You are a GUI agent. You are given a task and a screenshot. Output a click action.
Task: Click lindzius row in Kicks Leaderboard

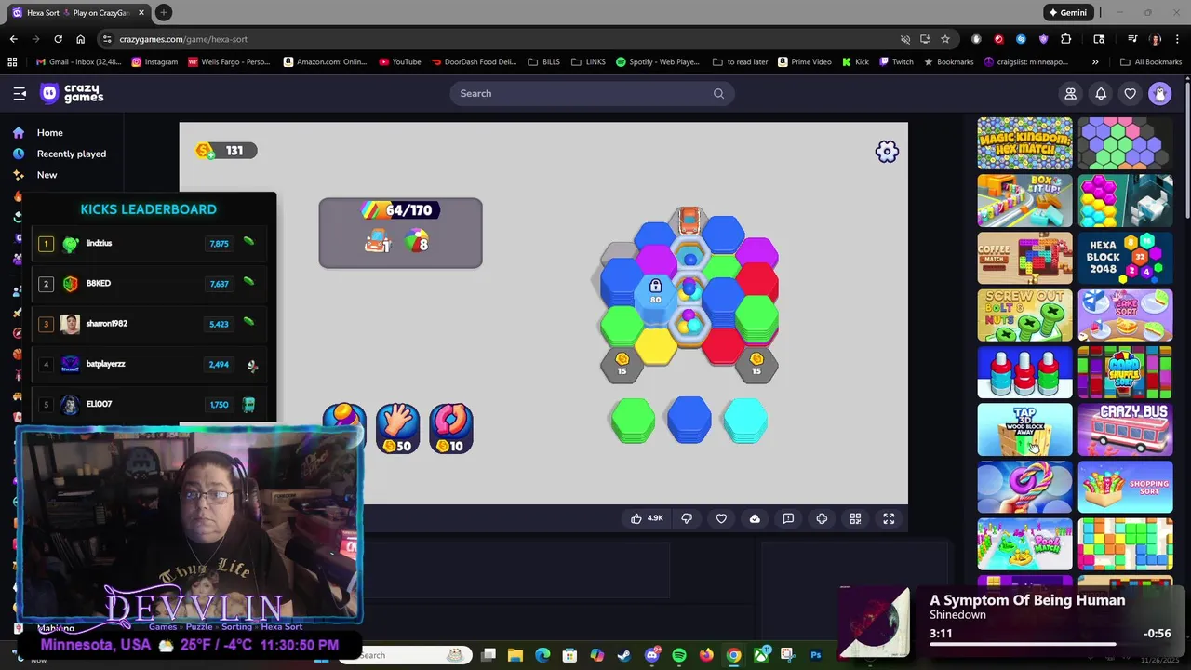coord(149,244)
